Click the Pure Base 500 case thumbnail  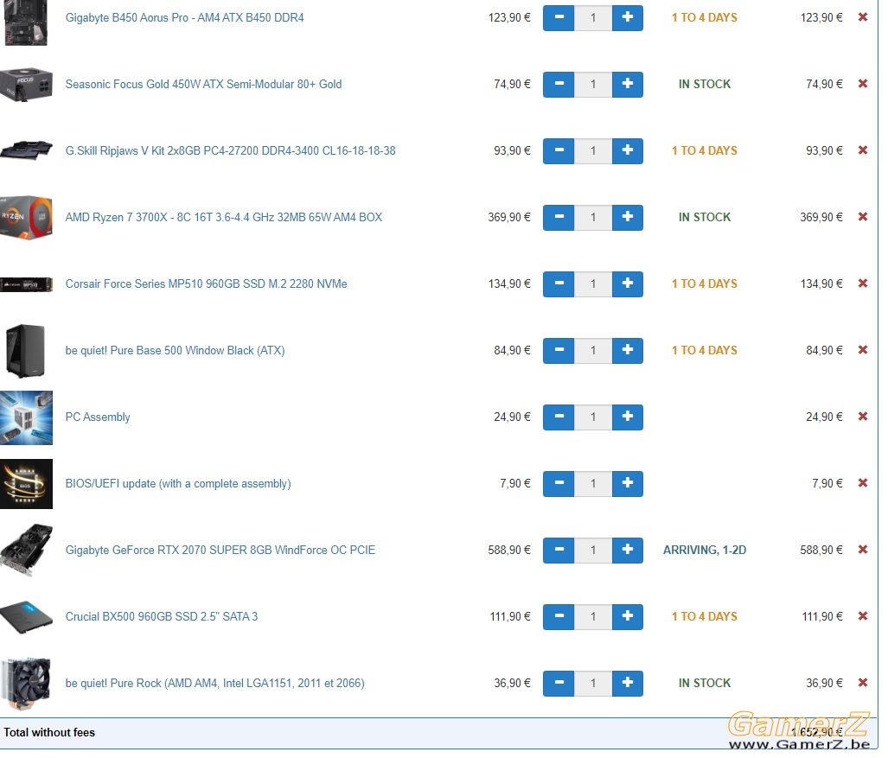(25, 351)
